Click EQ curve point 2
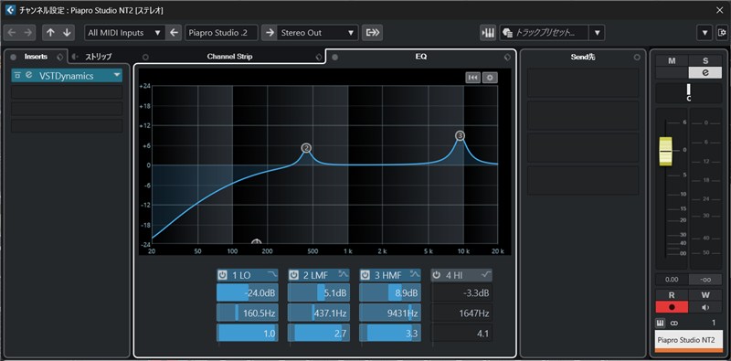This screenshot has width=731, height=361. 306,148
